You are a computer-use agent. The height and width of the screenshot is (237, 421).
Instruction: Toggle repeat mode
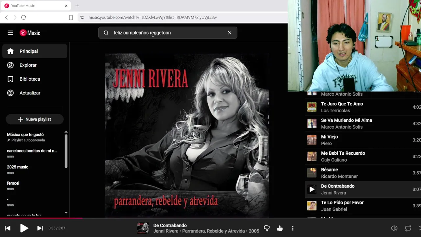coord(408,228)
